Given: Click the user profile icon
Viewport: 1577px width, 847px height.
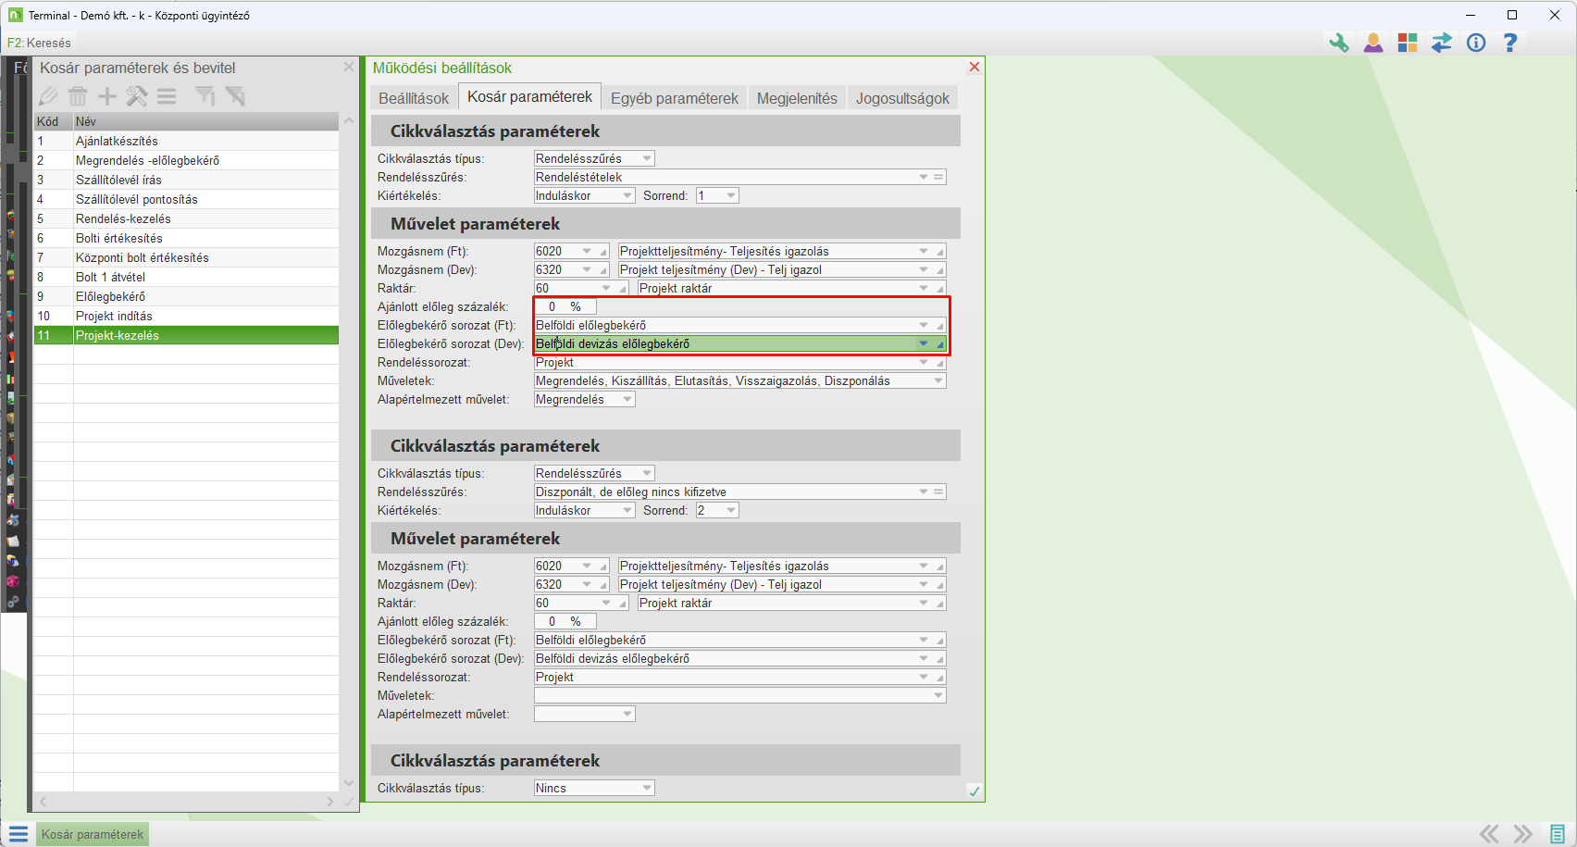Looking at the screenshot, I should click(1373, 43).
